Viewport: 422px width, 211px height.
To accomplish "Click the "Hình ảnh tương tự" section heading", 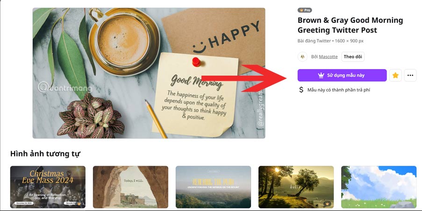I will click(45, 154).
